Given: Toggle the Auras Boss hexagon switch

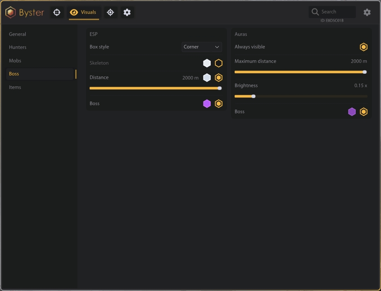Looking at the screenshot, I should (x=363, y=112).
